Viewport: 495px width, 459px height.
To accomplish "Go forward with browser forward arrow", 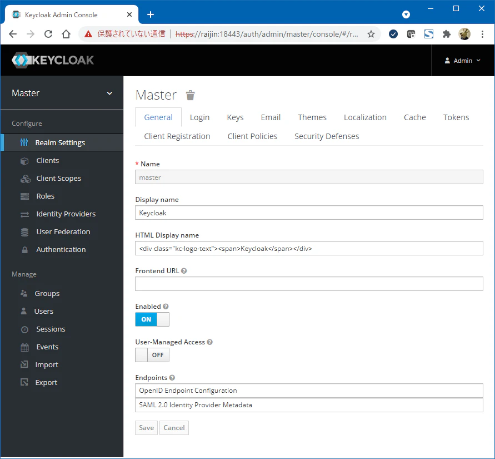I will point(31,34).
